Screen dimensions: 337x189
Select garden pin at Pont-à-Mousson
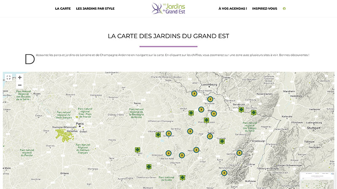[206, 121]
